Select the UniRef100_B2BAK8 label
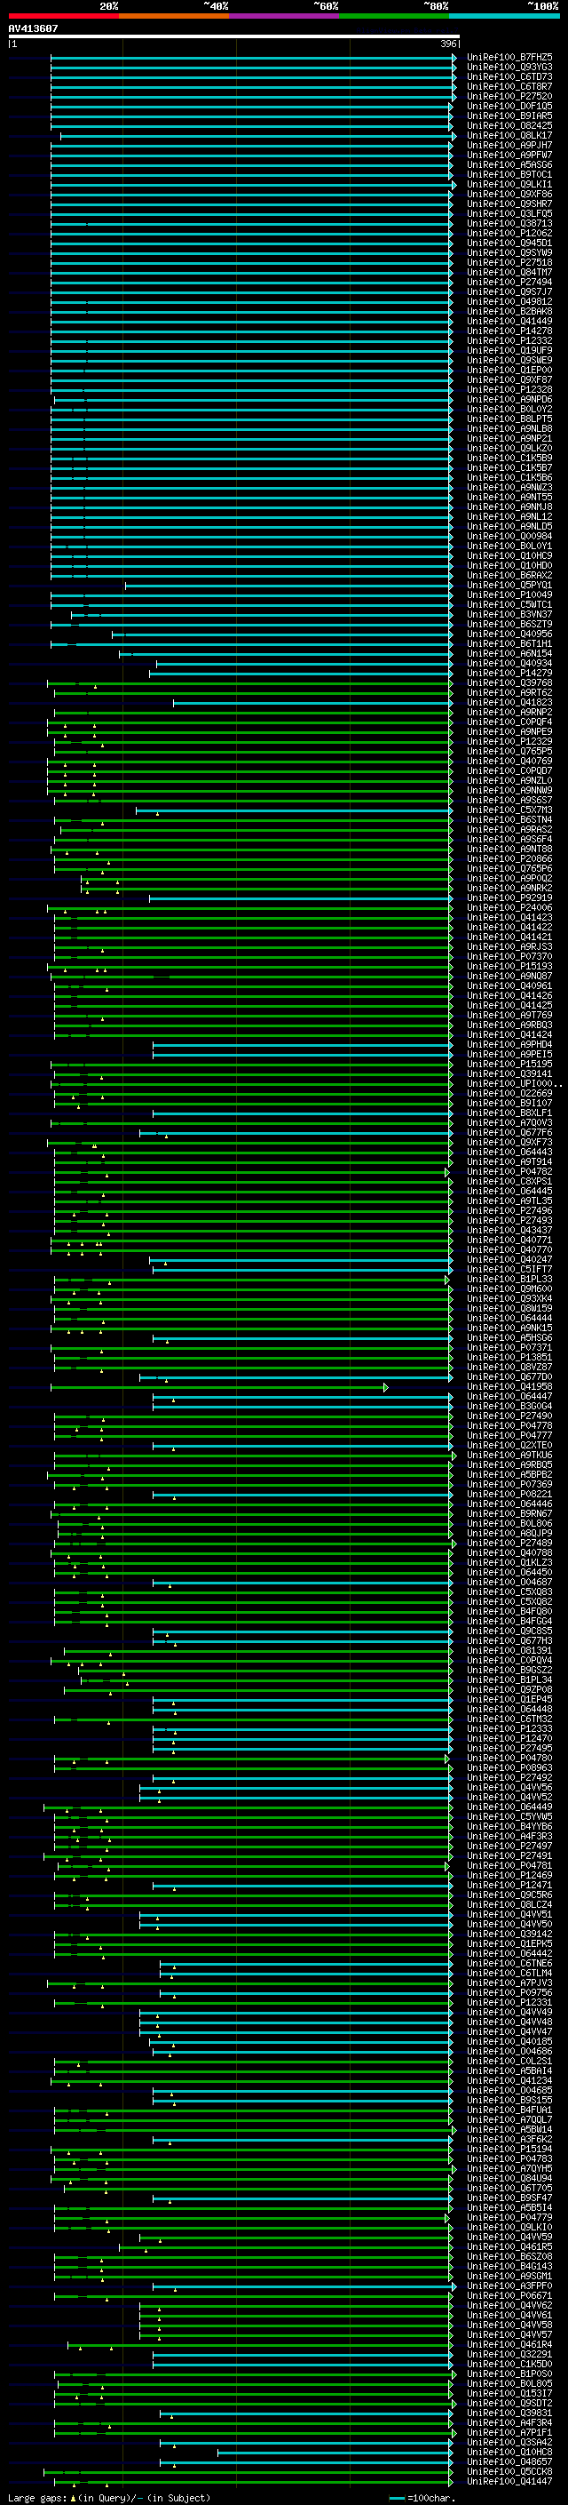Viewport: 568px width, 2505px height. pyautogui.click(x=509, y=311)
